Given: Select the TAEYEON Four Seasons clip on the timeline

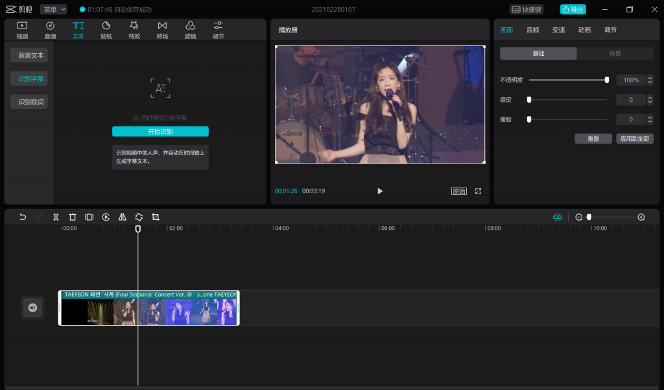Looking at the screenshot, I should click(x=149, y=308).
